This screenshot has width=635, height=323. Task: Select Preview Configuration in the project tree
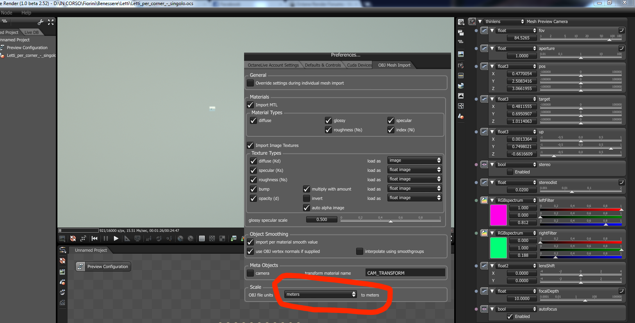coord(27,48)
